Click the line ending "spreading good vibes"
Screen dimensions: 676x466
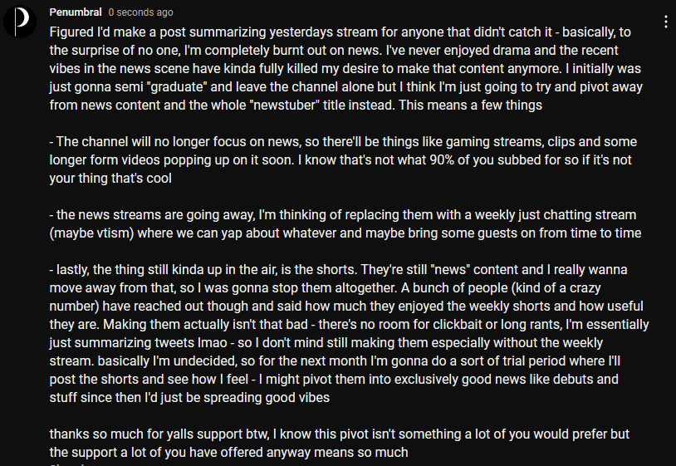(x=189, y=397)
